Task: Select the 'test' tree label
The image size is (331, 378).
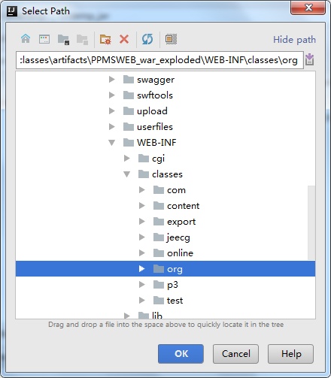Action: [175, 301]
